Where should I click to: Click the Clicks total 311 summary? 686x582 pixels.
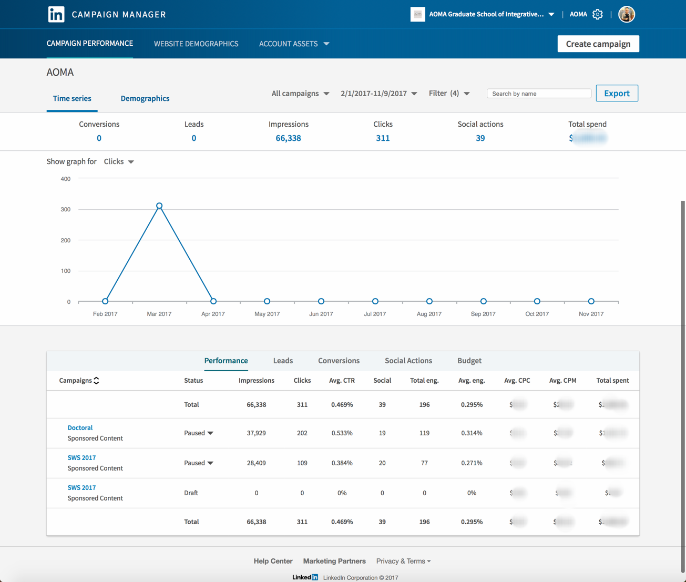pyautogui.click(x=383, y=138)
